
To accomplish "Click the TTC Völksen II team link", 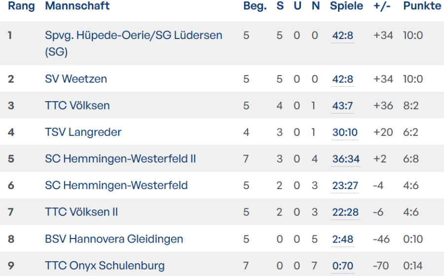I will 81,212.
